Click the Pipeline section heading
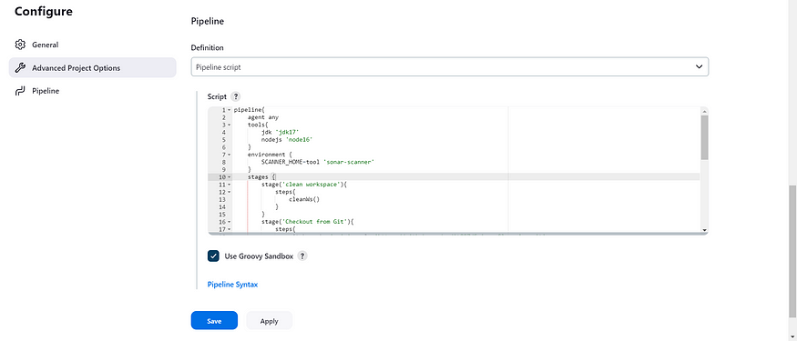The height and width of the screenshot is (341, 797). coord(208,21)
